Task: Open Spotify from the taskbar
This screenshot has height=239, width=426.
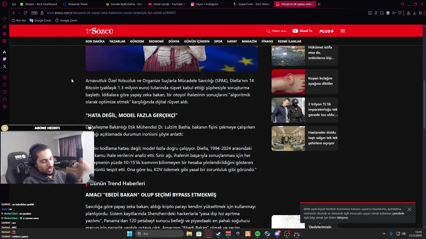Action: click(x=258, y=234)
